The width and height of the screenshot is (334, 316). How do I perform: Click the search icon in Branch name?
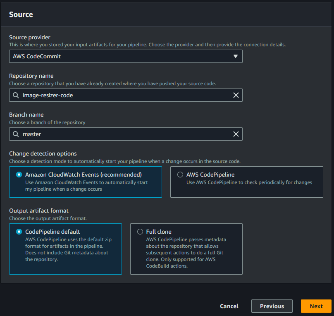pyautogui.click(x=16, y=134)
